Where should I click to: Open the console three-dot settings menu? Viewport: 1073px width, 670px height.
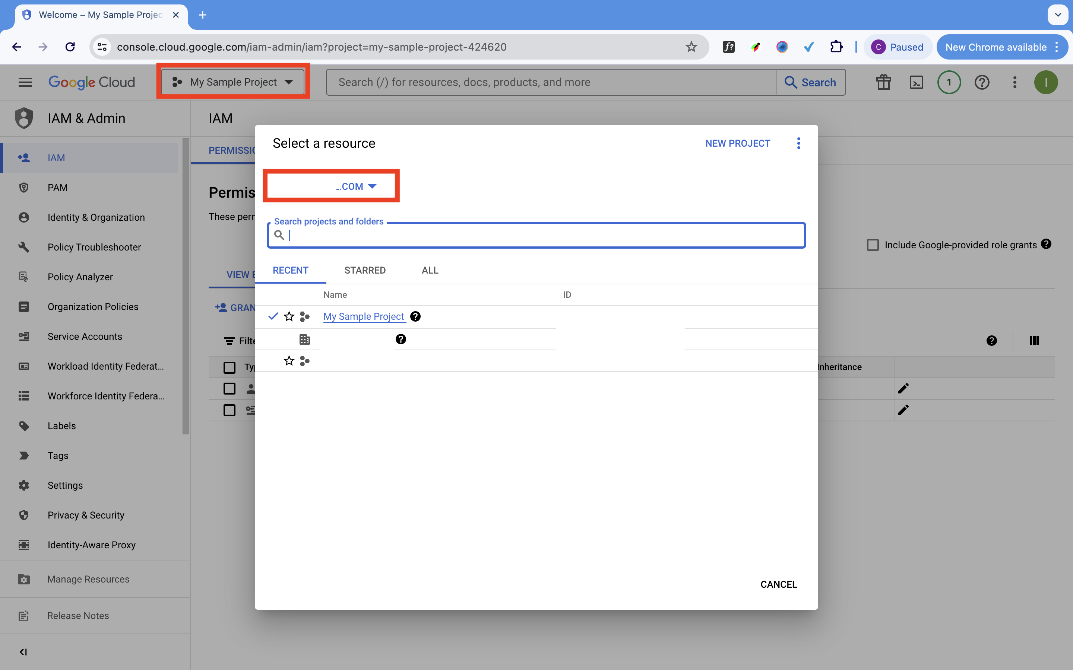(1015, 82)
